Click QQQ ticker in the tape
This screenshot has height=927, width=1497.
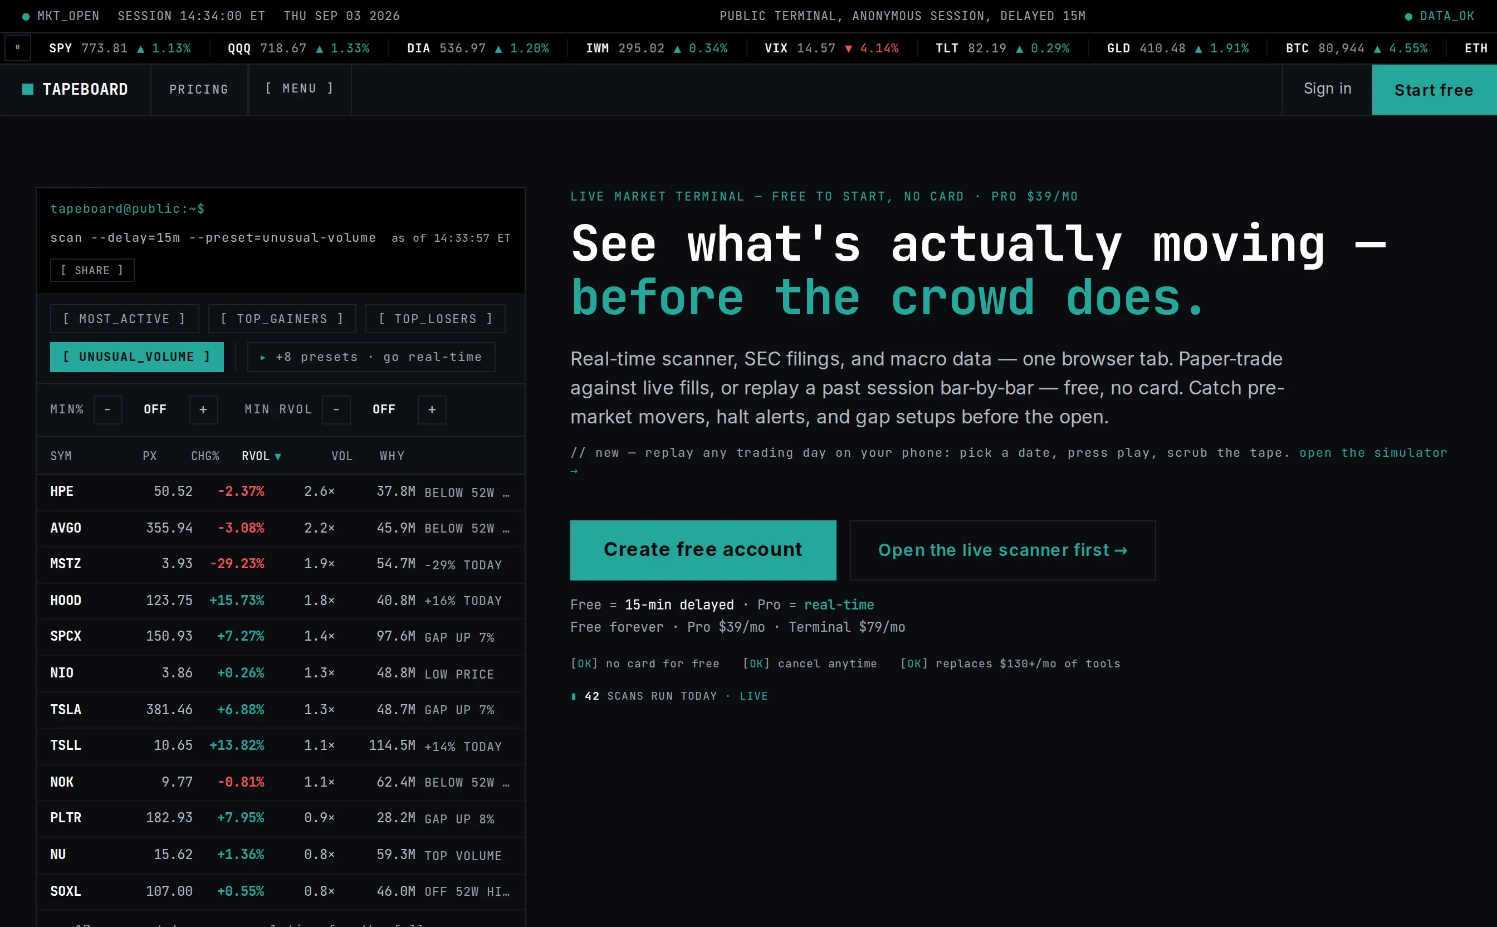[299, 48]
